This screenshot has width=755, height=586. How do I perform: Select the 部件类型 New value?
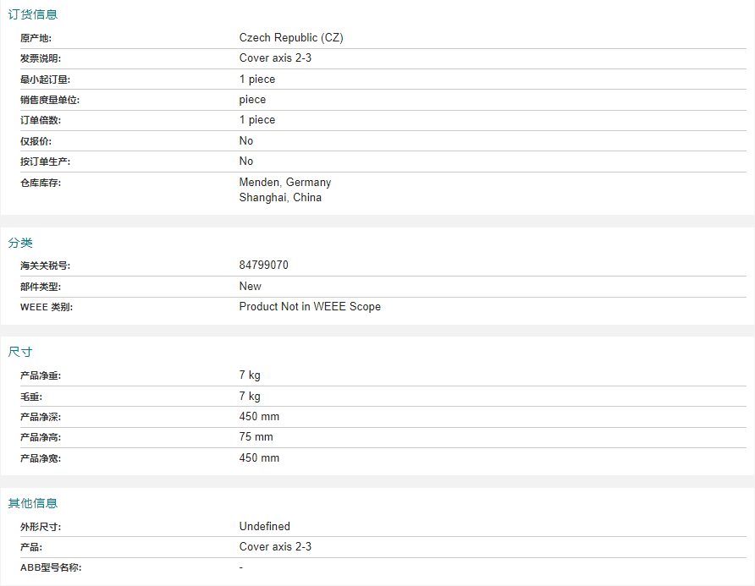pyautogui.click(x=251, y=287)
